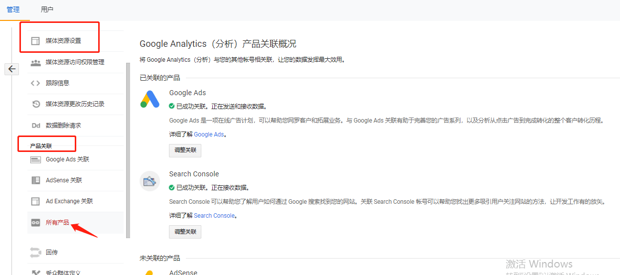Screen dimensions: 620x275
Task: Click the Search Console product logo
Action: 150,181
